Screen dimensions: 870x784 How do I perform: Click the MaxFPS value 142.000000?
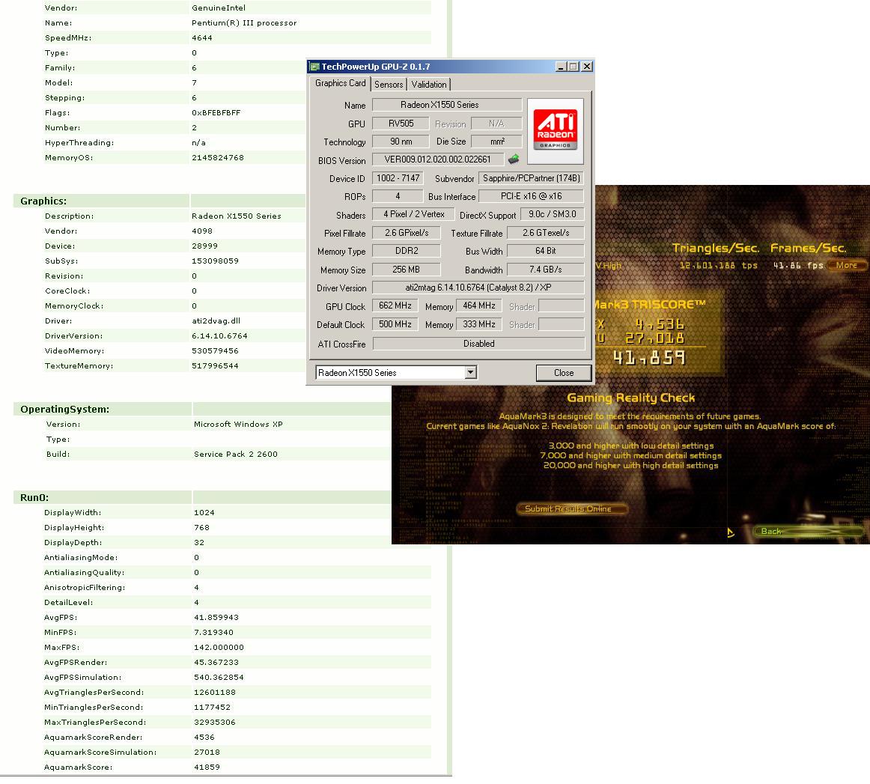pos(219,647)
